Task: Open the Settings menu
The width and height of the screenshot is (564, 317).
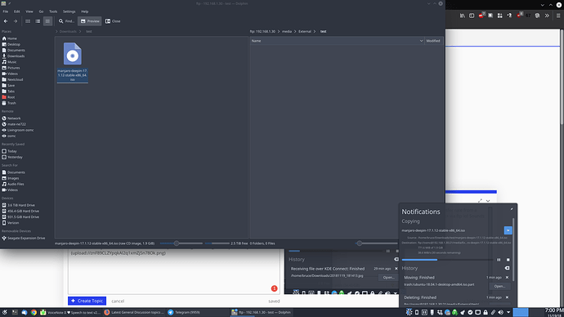Action: coord(69,11)
